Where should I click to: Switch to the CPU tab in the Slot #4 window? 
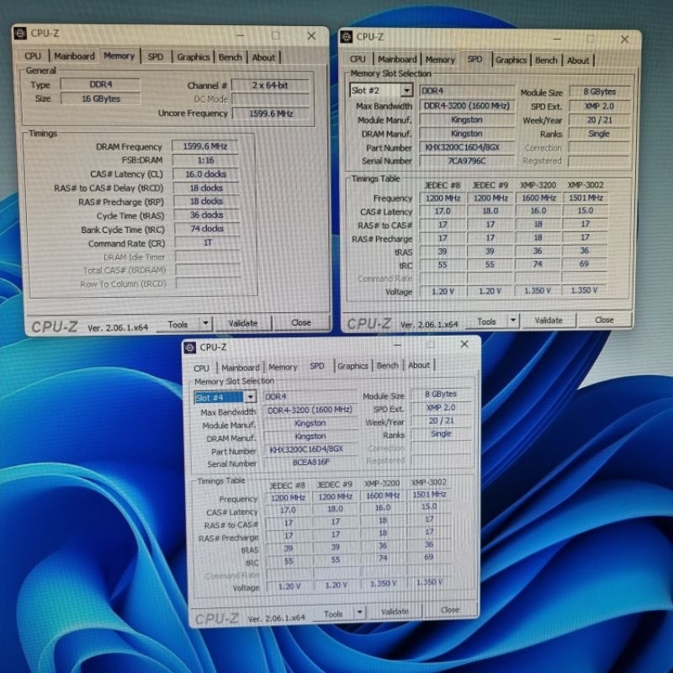pyautogui.click(x=202, y=368)
